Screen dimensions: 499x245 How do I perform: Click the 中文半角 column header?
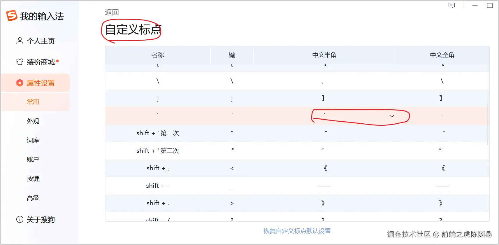click(324, 55)
